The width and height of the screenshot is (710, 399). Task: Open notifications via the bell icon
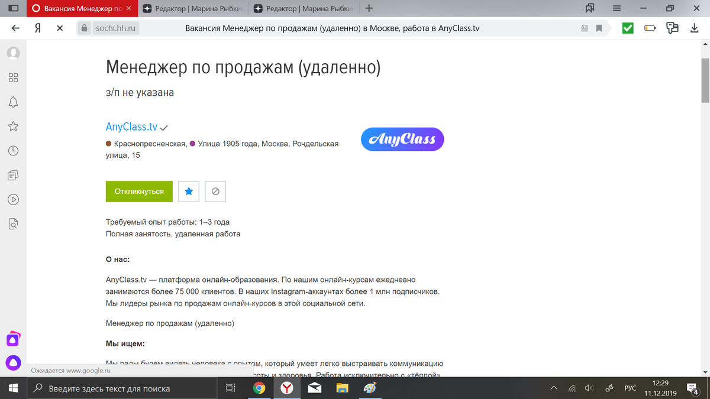coord(13,102)
